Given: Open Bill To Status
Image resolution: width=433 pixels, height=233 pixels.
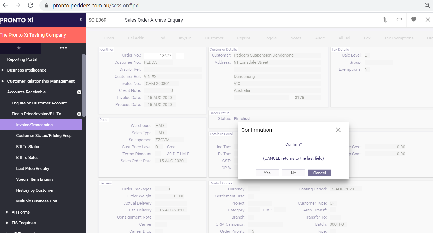Looking at the screenshot, I should [28, 147].
